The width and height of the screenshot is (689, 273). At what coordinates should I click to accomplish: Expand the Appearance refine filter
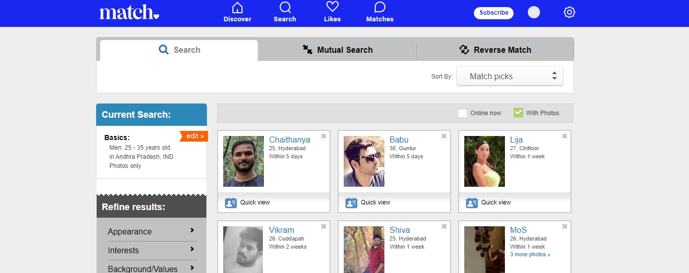(151, 231)
